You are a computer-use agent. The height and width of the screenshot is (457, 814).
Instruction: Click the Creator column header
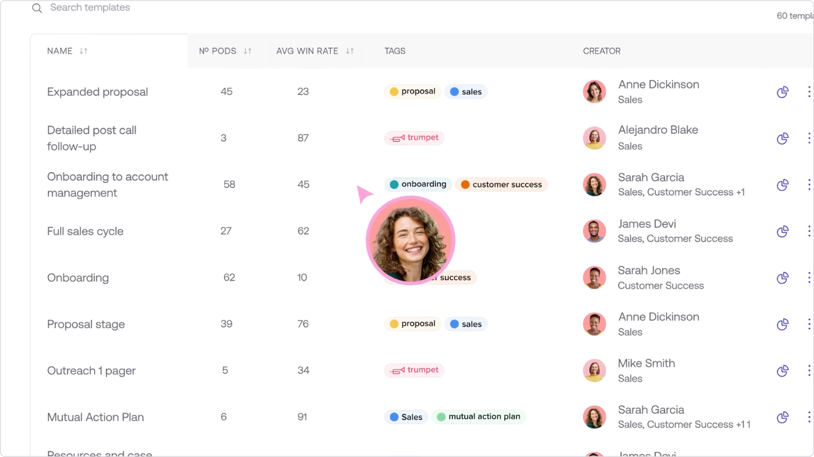tap(602, 51)
